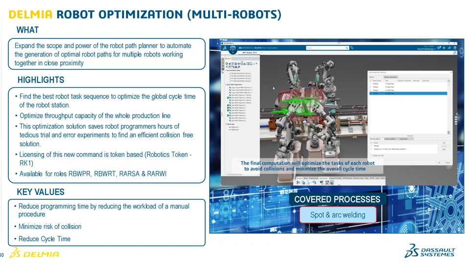
Task: Switch to the Setup toolbar tab
Action: click(x=306, y=178)
